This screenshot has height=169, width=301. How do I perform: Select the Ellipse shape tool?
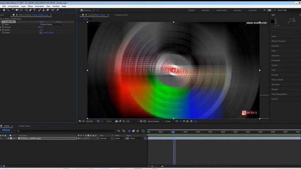(26, 10)
